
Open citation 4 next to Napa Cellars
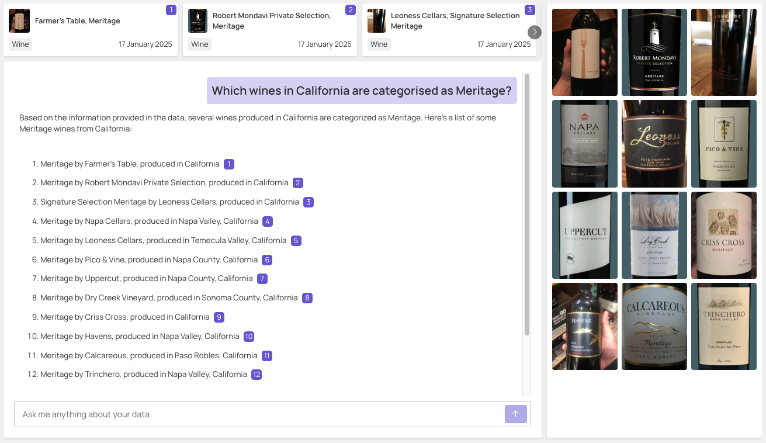click(267, 221)
